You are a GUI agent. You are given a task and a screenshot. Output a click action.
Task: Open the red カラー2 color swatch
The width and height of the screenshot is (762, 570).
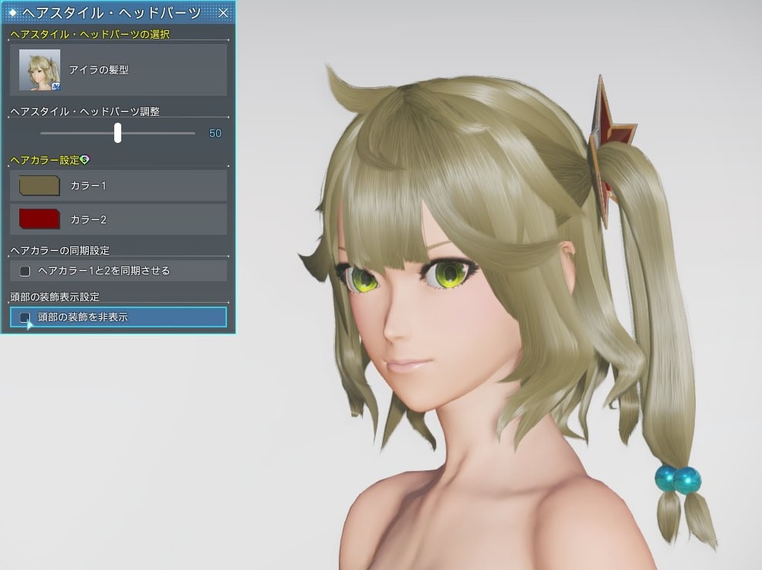[x=39, y=219]
